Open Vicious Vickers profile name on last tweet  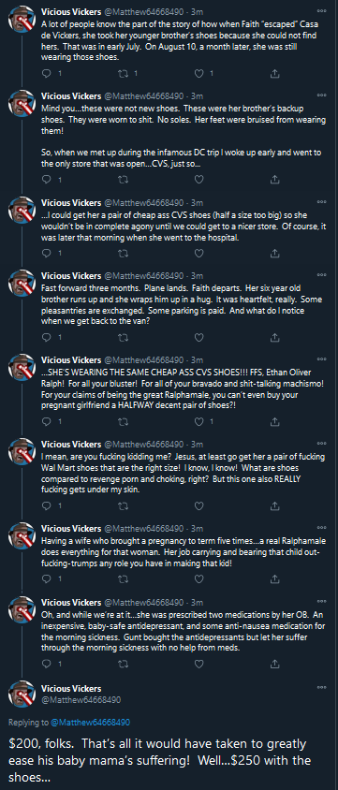(x=71, y=688)
